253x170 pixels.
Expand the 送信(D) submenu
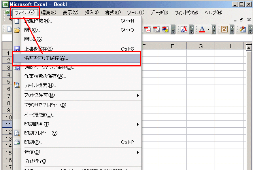pos(138,153)
